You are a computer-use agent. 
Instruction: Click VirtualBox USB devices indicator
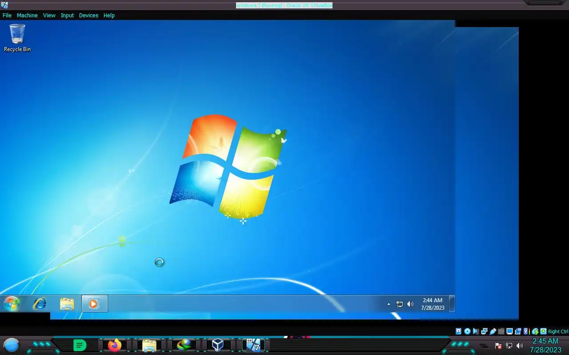[493, 331]
